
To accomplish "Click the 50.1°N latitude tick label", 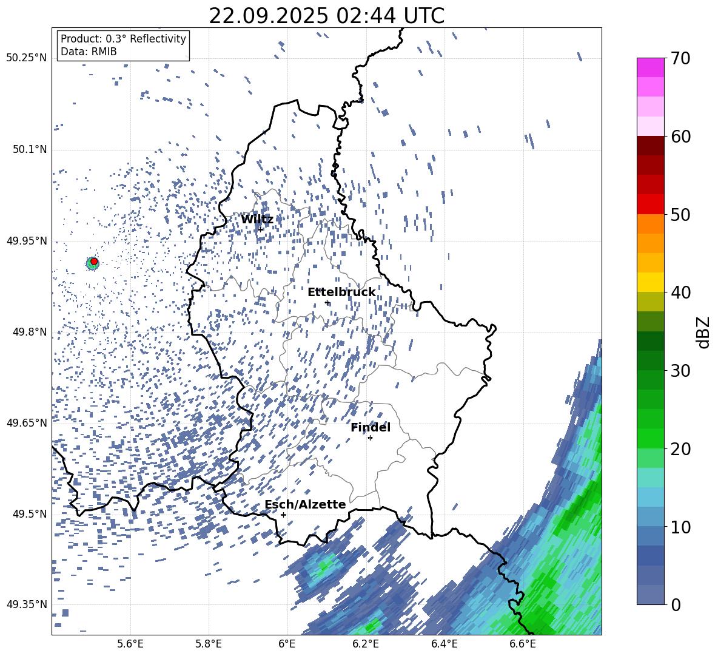I will pyautogui.click(x=29, y=149).
